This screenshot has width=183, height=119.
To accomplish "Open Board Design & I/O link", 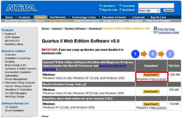I will point(15,65).
